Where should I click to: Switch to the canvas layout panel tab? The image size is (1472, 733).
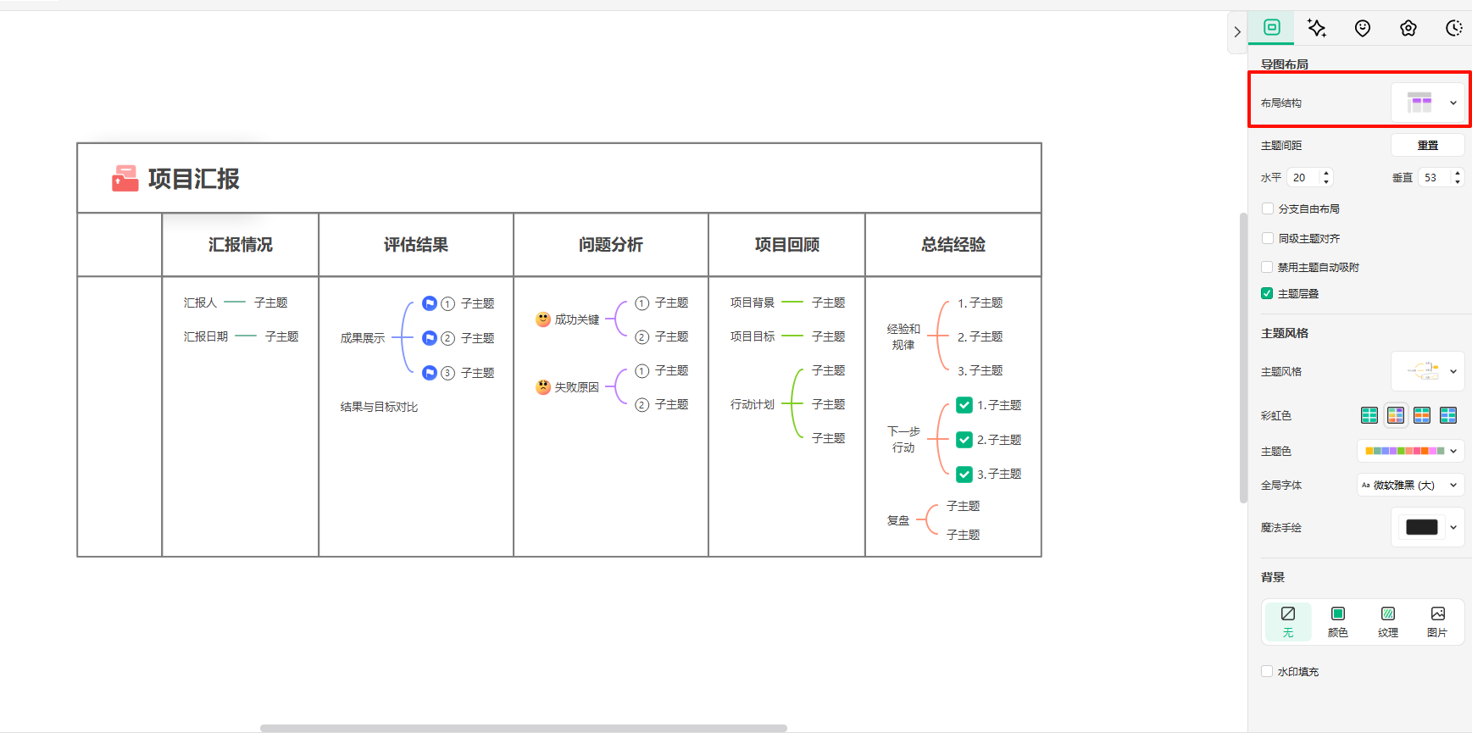click(1272, 27)
